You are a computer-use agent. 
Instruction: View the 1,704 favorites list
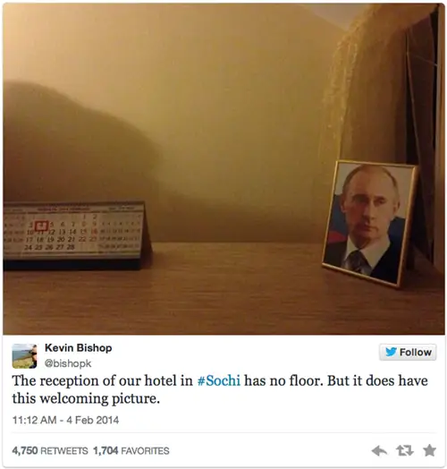tap(131, 450)
